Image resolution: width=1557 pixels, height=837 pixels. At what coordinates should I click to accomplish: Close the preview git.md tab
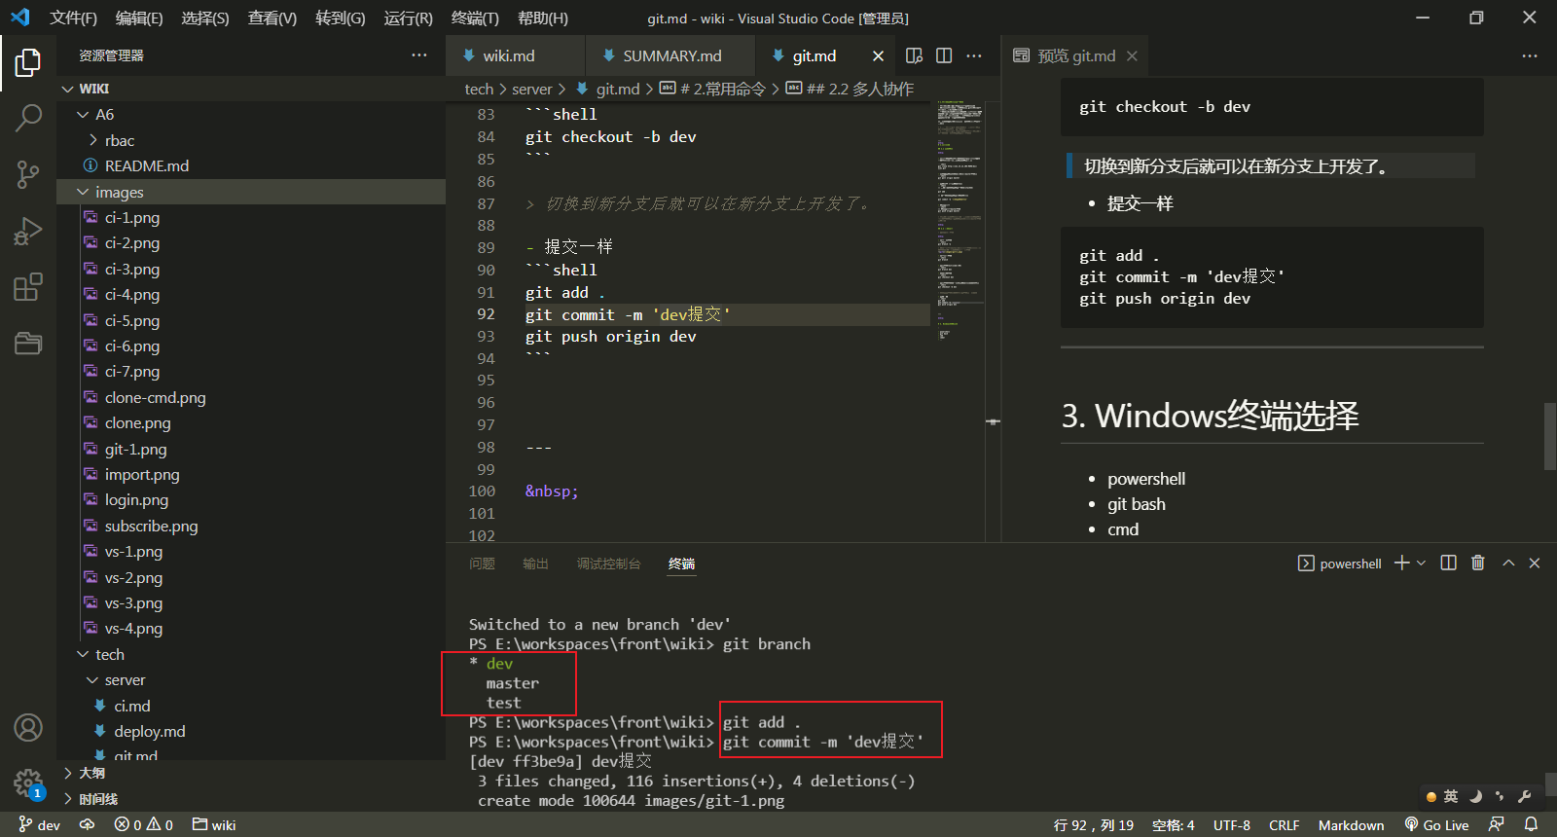[1132, 56]
